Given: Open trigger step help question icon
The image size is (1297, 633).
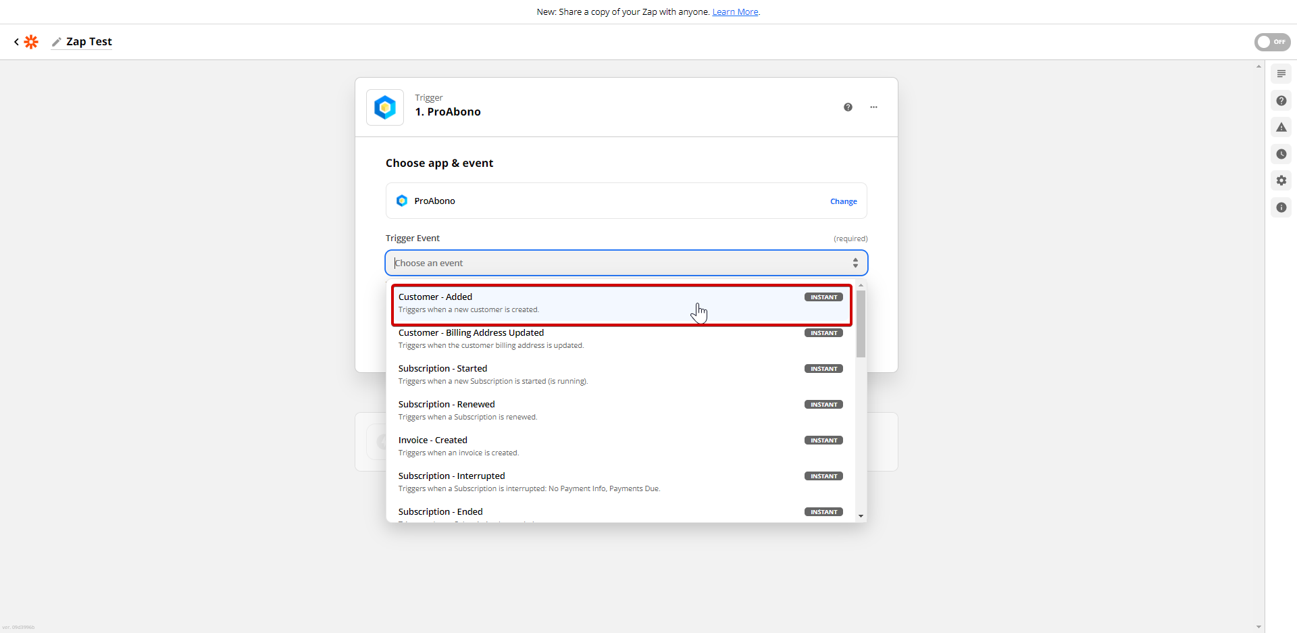Looking at the screenshot, I should 848,107.
